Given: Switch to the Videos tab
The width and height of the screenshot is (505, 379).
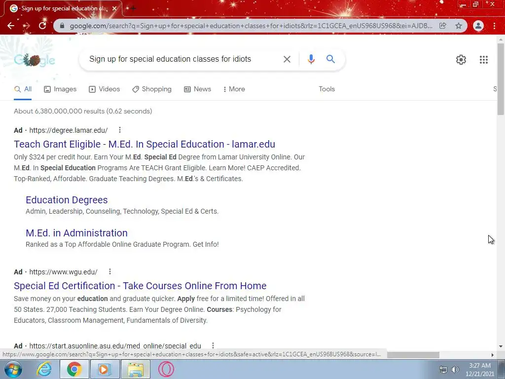Looking at the screenshot, I should click(x=105, y=89).
